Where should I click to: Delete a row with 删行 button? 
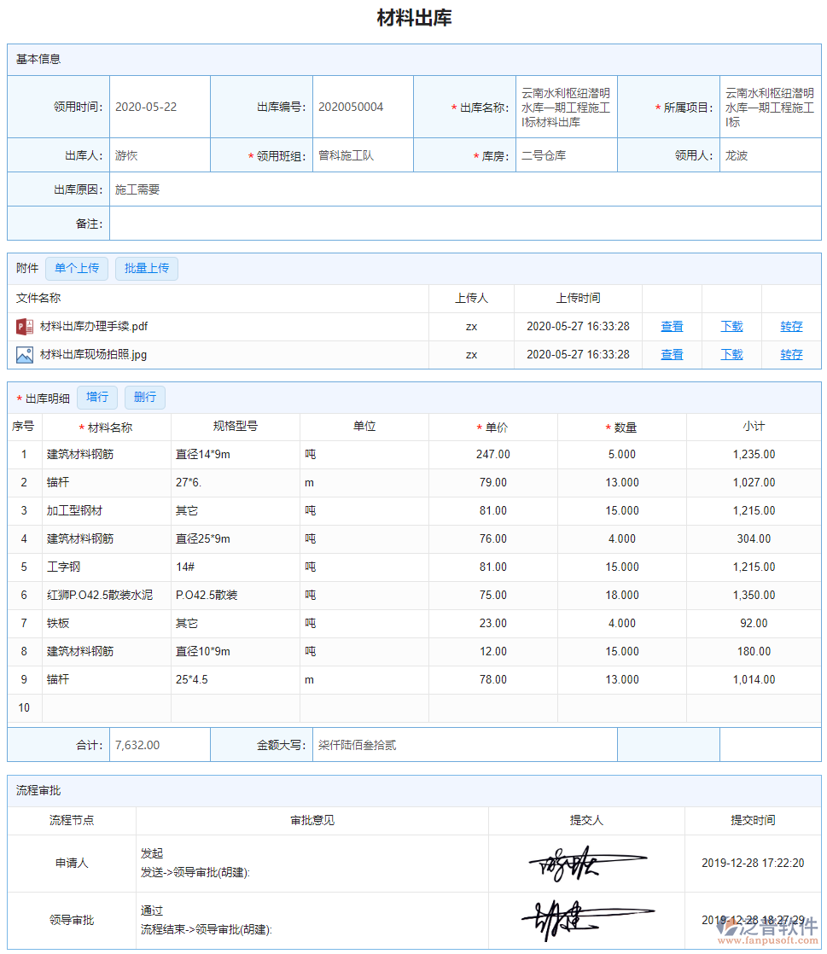[145, 398]
